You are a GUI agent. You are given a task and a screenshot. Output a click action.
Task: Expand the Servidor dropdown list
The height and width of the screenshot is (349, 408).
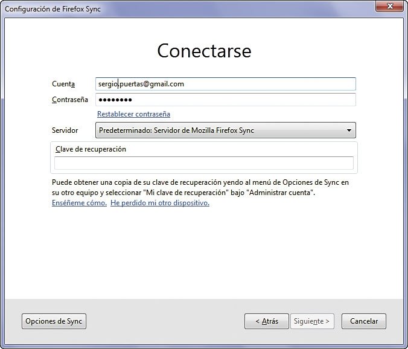pyautogui.click(x=226, y=130)
